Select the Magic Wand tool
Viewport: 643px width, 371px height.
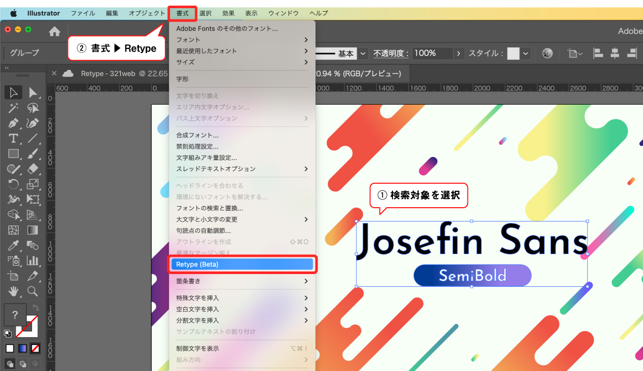(x=14, y=108)
